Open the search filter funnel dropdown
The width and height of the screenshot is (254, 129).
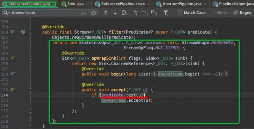pyautogui.click(x=166, y=13)
